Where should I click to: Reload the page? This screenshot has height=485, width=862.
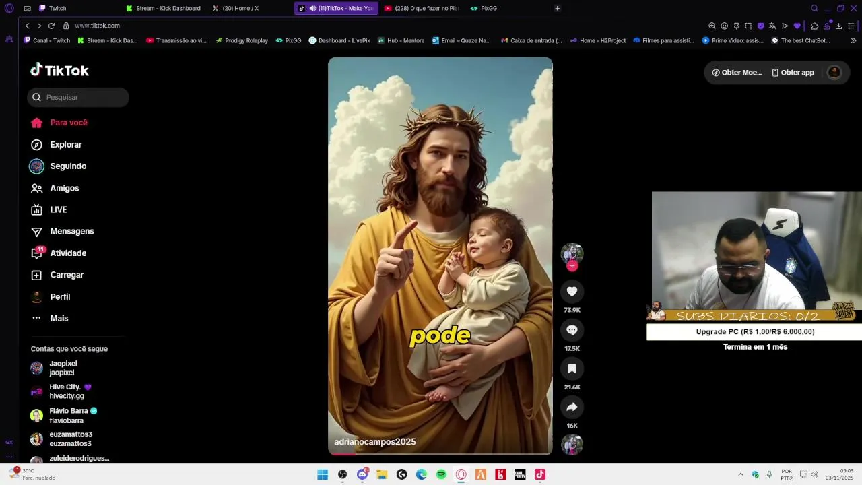coord(51,26)
